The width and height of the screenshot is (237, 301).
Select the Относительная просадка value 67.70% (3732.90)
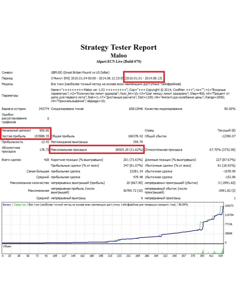tap(222, 150)
